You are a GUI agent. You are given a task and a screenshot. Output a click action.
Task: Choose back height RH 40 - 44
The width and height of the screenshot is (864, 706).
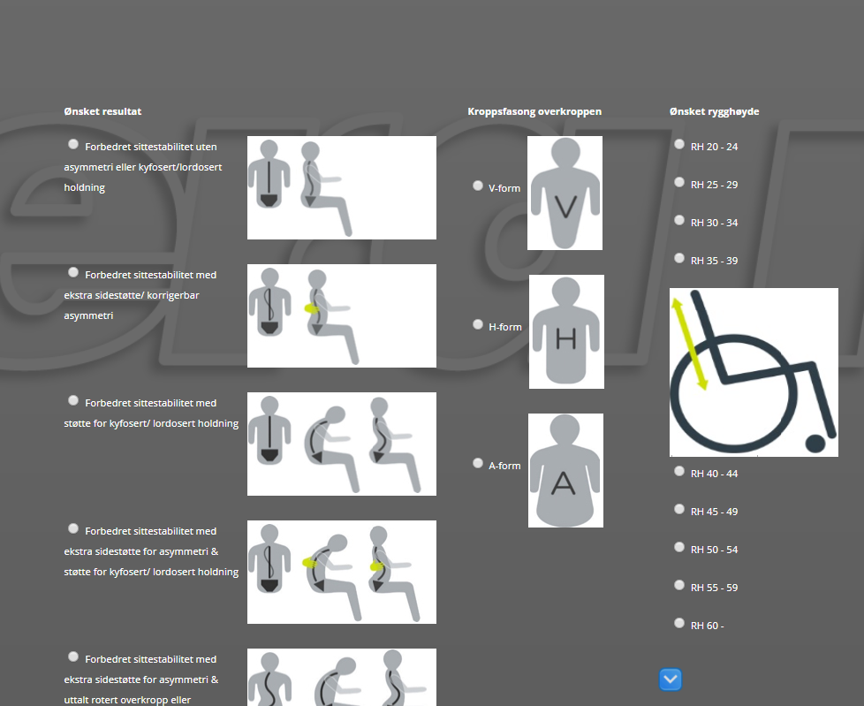pos(679,471)
